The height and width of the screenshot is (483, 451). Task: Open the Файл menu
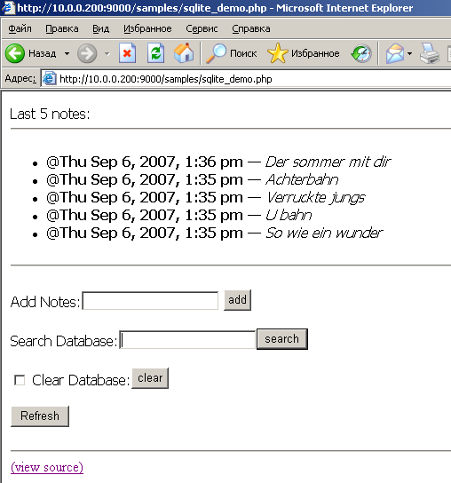pos(20,28)
